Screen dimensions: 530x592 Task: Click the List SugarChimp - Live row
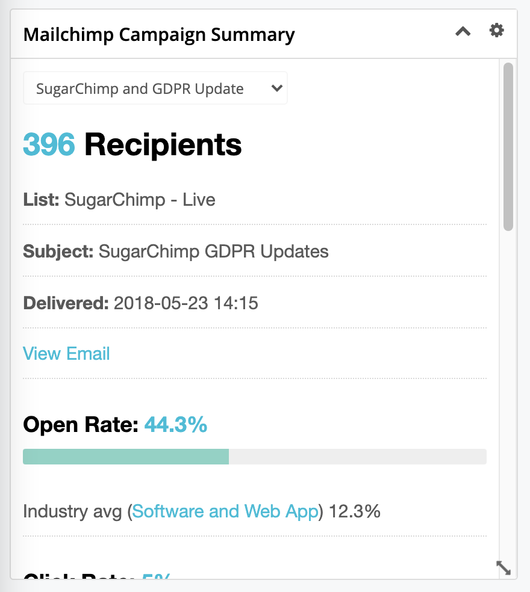tap(254, 200)
